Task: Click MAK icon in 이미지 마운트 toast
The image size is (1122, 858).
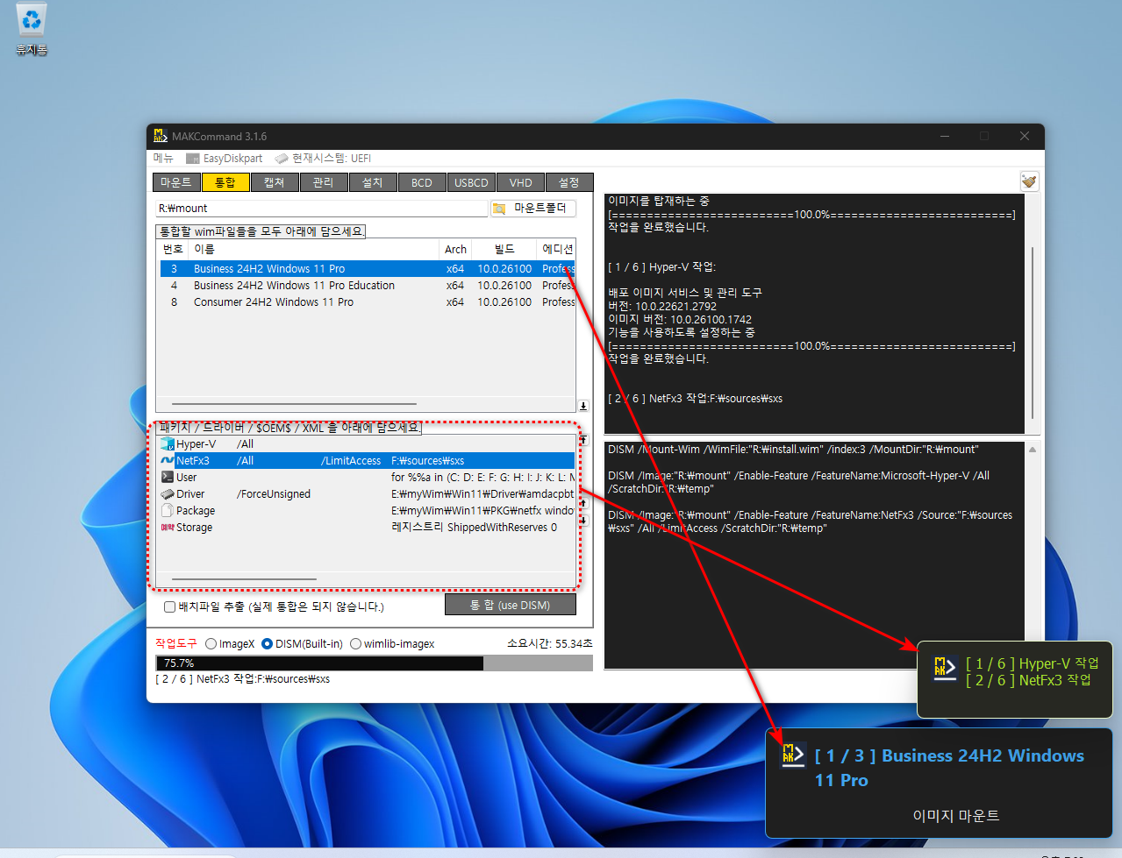Action: [x=793, y=755]
